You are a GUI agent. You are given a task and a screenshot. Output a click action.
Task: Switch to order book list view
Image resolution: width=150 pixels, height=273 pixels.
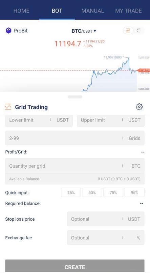(x=139, y=31)
